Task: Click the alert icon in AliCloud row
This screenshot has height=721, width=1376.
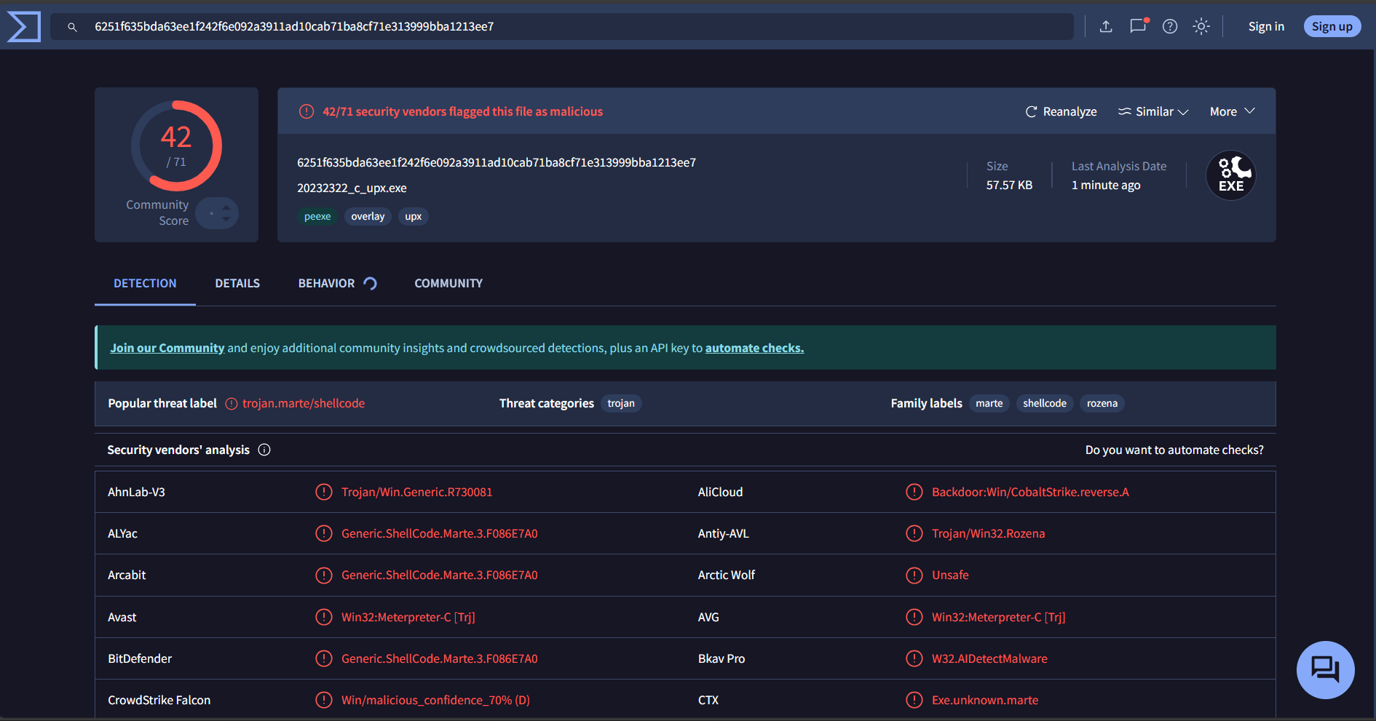Action: [914, 492]
